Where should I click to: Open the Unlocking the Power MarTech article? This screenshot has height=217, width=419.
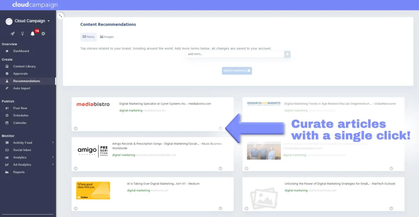pos(340,184)
